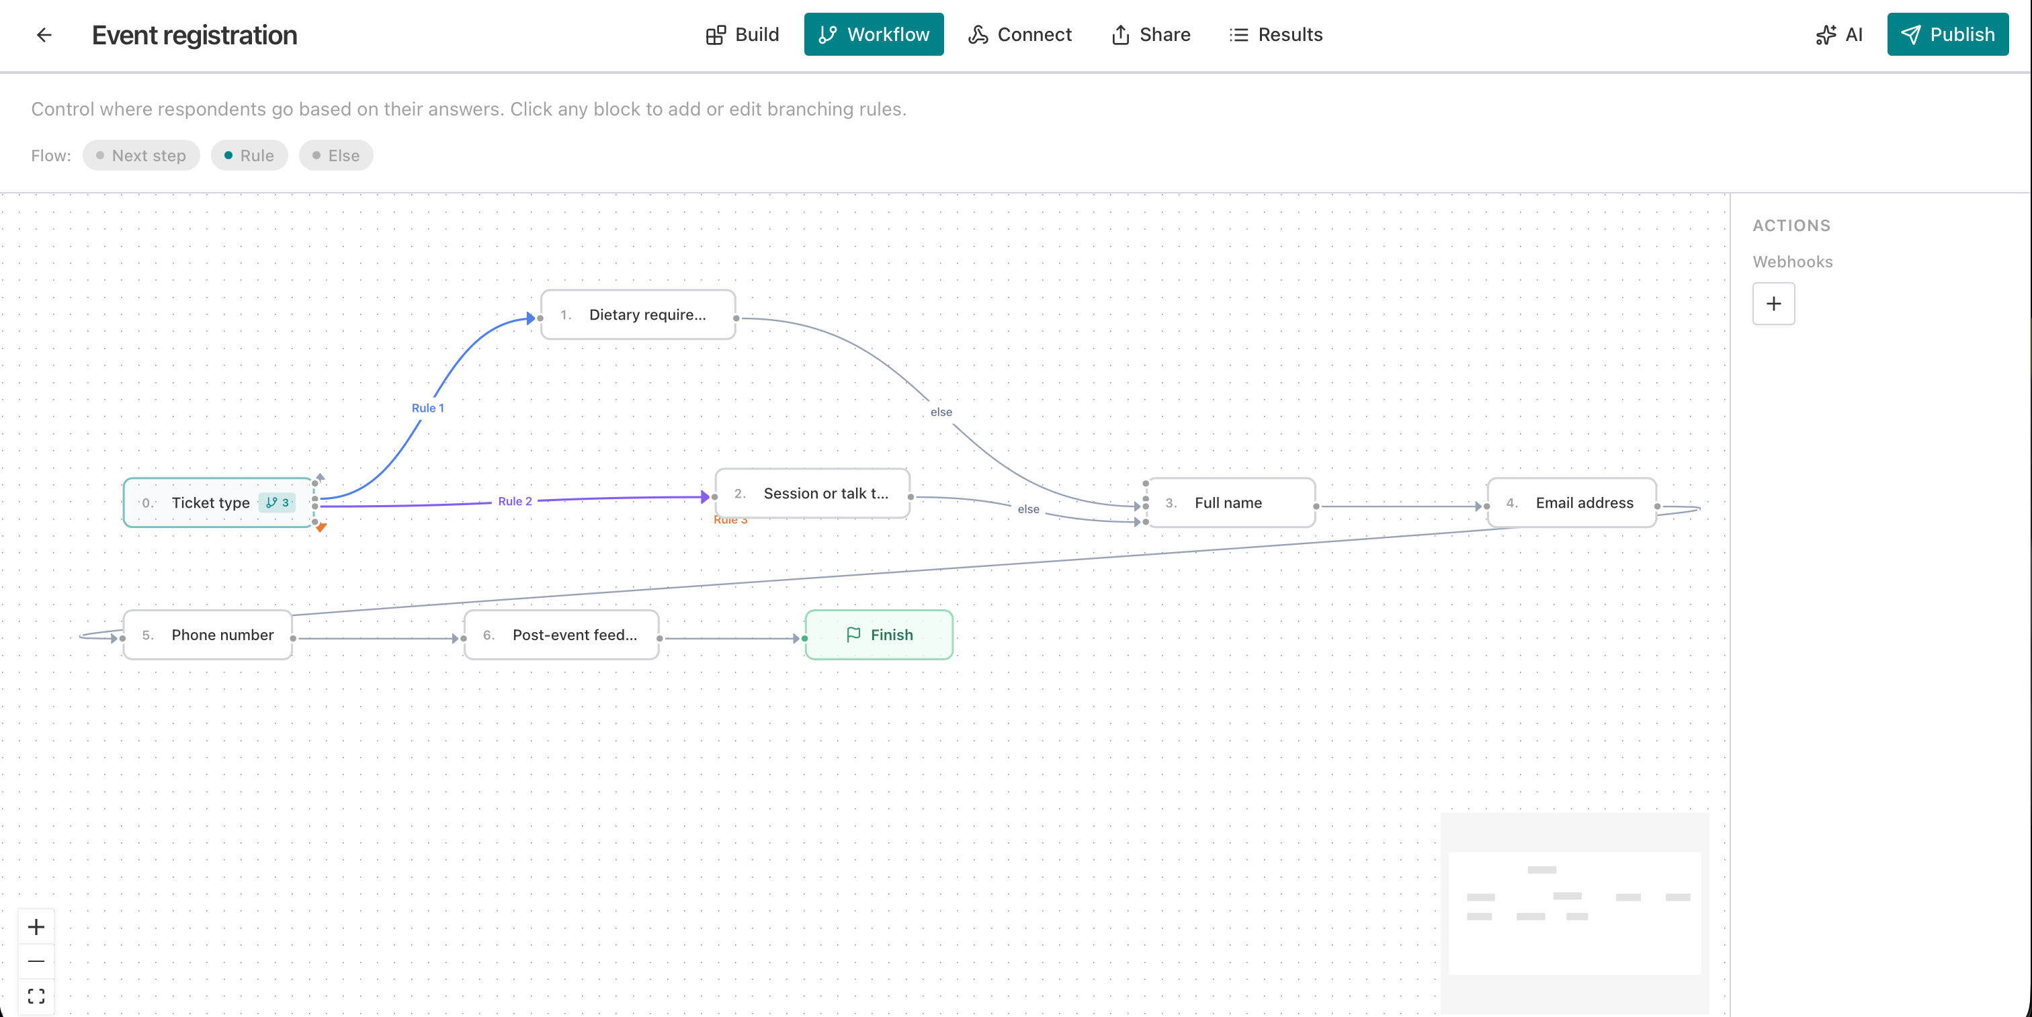
Task: Switch to the Build tab
Action: pyautogui.click(x=741, y=35)
